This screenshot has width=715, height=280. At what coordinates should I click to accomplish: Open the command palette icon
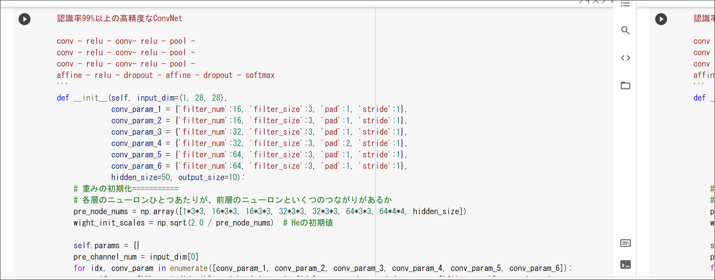click(625, 243)
